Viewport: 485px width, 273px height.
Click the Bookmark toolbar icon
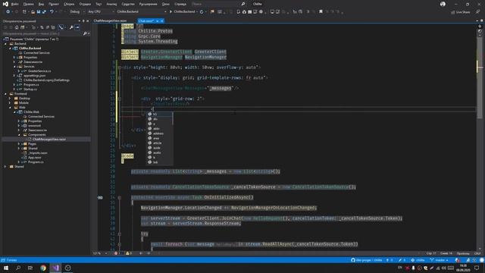[x=321, y=12]
